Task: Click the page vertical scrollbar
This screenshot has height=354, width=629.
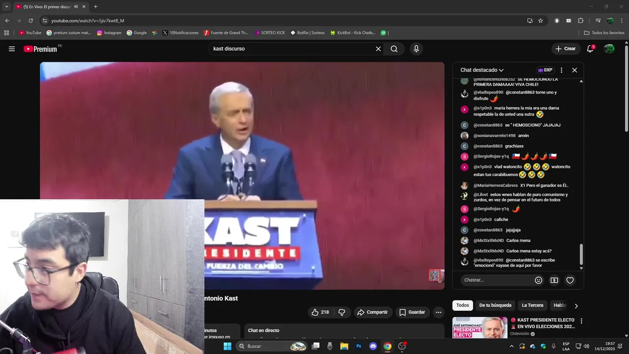Action: coord(627,88)
